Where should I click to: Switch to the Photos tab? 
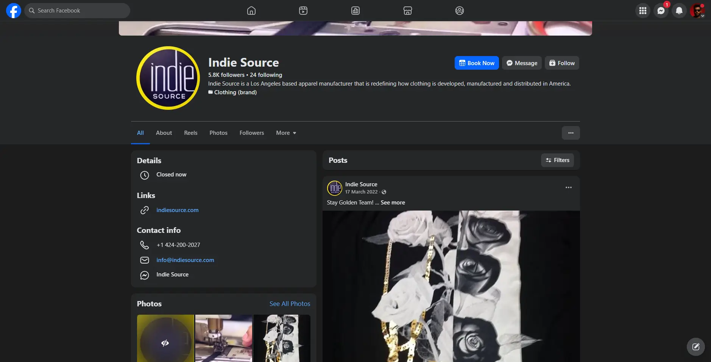218,133
